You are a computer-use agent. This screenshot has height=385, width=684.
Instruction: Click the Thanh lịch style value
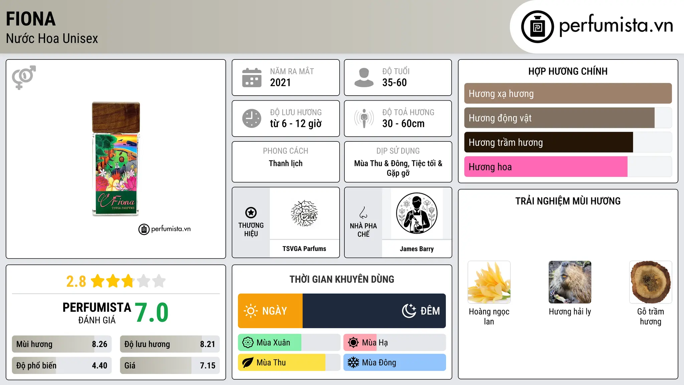click(286, 163)
